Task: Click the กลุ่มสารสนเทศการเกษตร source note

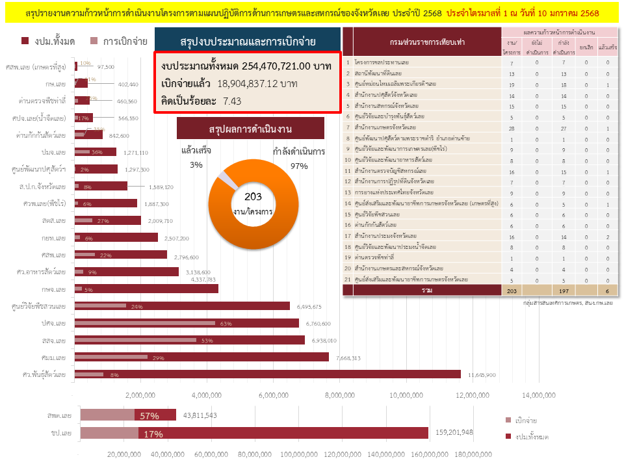Action: tap(568, 303)
